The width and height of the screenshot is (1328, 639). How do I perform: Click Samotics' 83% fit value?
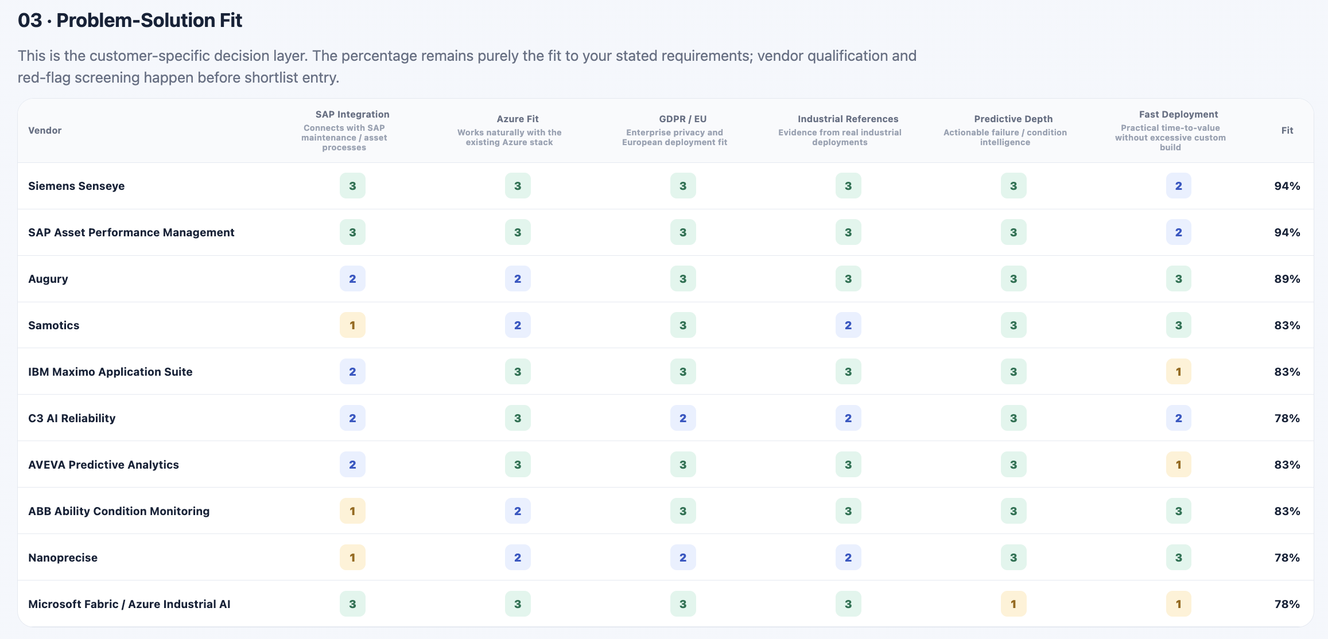click(1287, 325)
